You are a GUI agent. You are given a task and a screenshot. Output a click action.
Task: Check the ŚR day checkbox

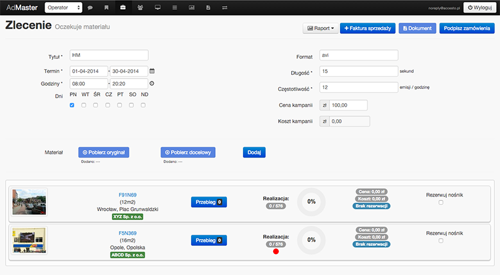[x=96, y=105]
